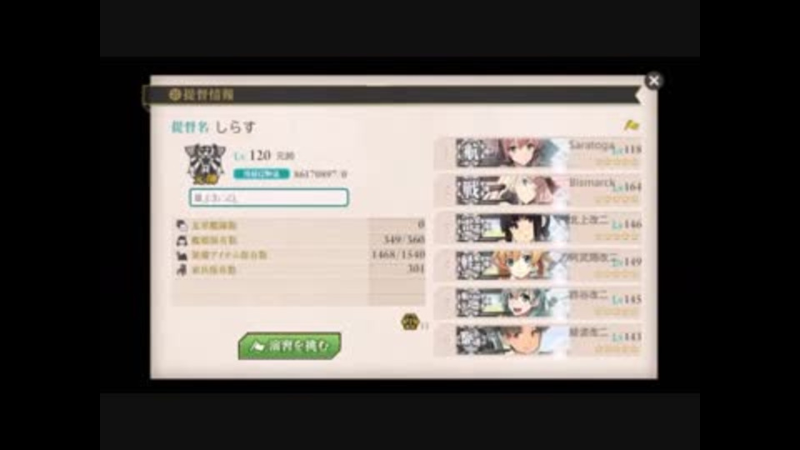Click the yellow flag icon above fleet list

pyautogui.click(x=632, y=125)
